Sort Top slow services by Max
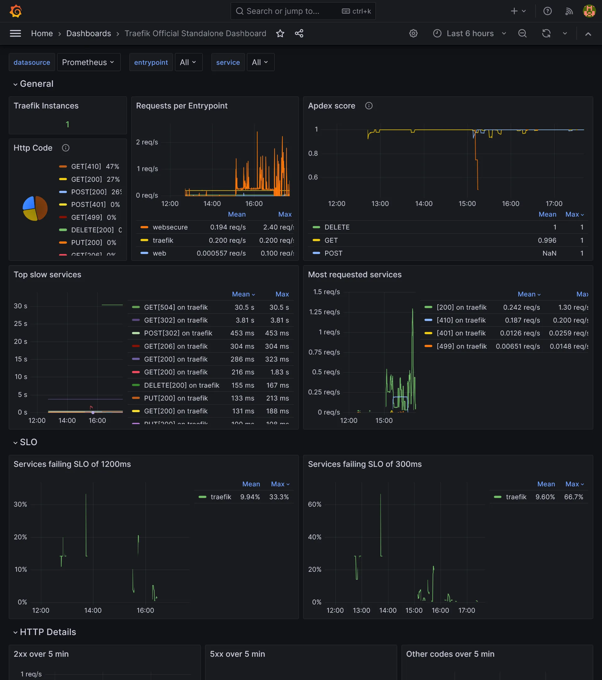The image size is (602, 680). click(282, 294)
